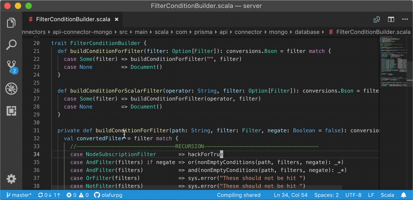Click the horizontal scrollbar at editor bottom
Image resolution: width=413 pixels, height=200 pixels.
(x=197, y=188)
